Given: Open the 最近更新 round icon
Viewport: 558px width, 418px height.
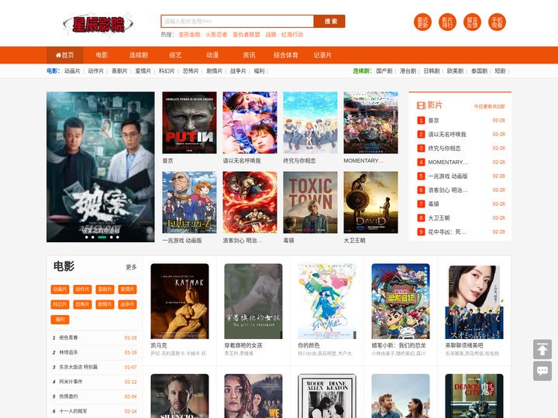Looking at the screenshot, I should click(x=422, y=22).
